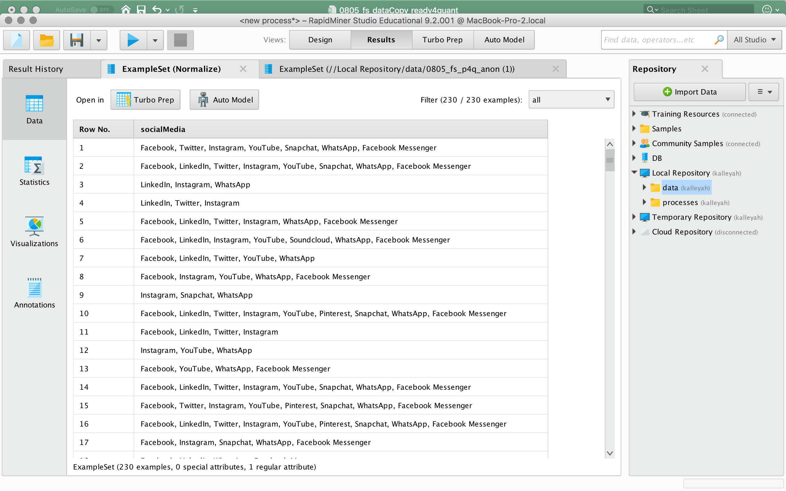Click the vertical scrollbar thumb of the table

610,160
